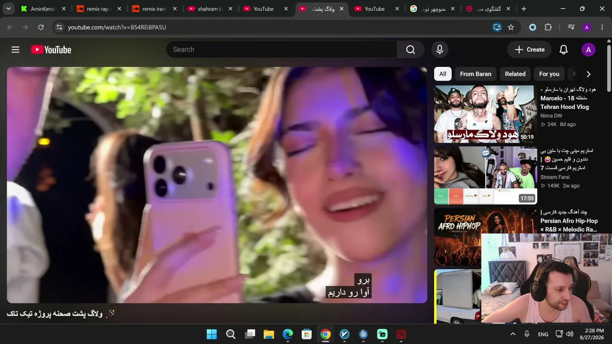612x344 pixels.
Task: Close the AminKenzi tab
Action: 64,9
